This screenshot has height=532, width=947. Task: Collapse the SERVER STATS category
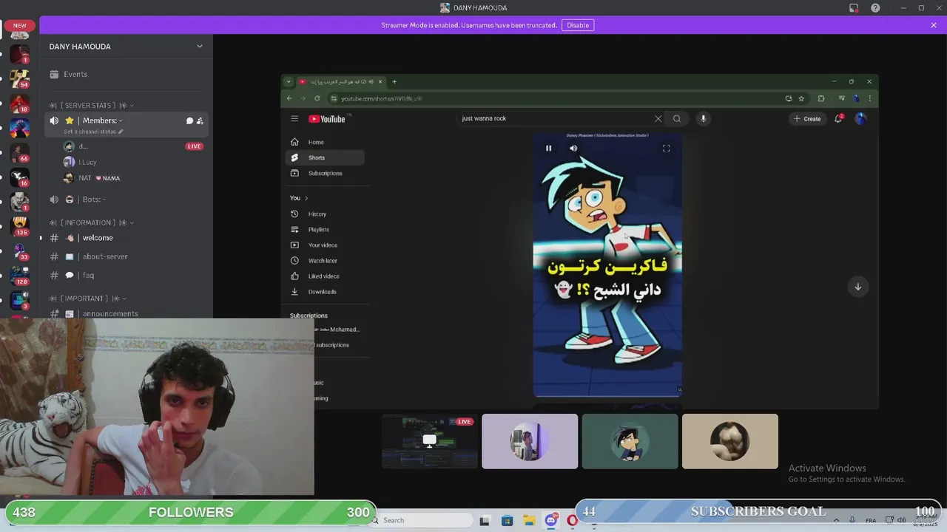click(91, 106)
